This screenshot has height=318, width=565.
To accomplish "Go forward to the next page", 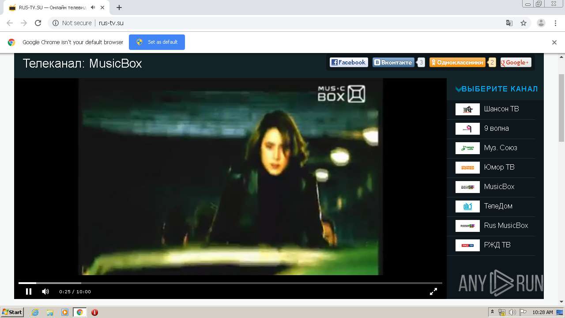I will click(x=24, y=23).
